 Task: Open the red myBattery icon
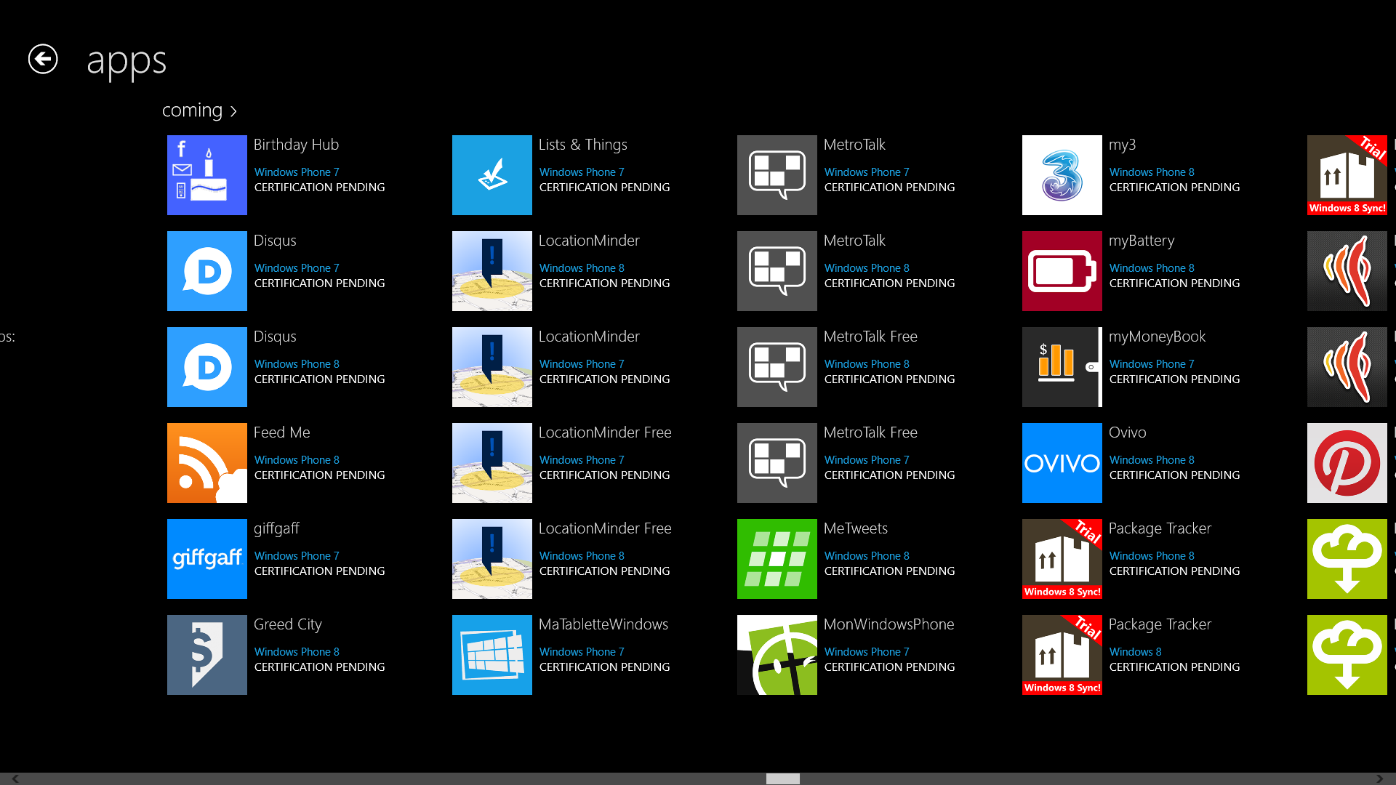(x=1062, y=271)
